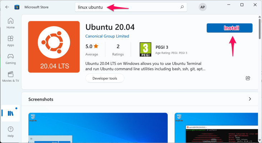262x143 pixels.
Task: Open the Apps section in sidebar
Action: [x=10, y=41]
